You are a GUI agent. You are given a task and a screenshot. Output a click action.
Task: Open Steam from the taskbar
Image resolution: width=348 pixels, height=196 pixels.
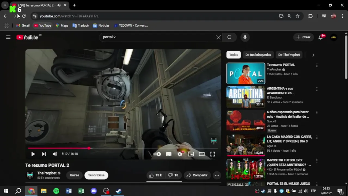(118, 191)
